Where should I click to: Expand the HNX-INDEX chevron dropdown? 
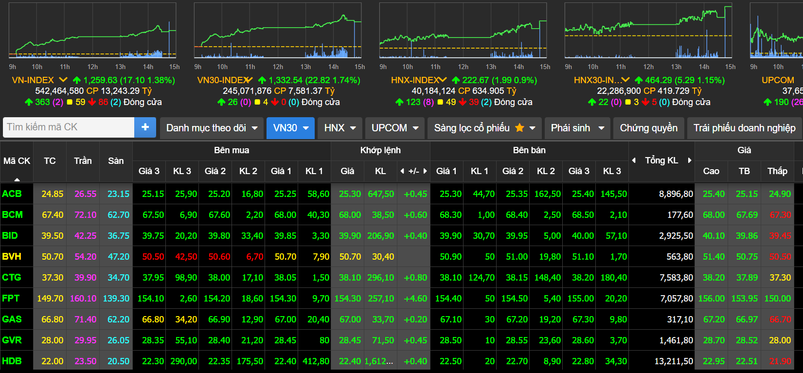pos(443,80)
